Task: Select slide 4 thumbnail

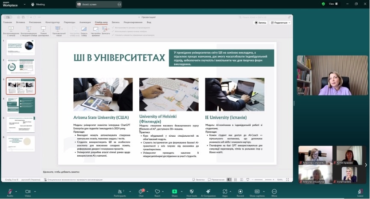Action: (21, 105)
